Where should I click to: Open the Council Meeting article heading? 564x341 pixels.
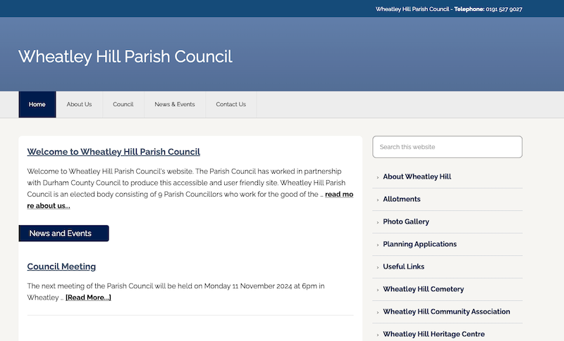coord(61,266)
